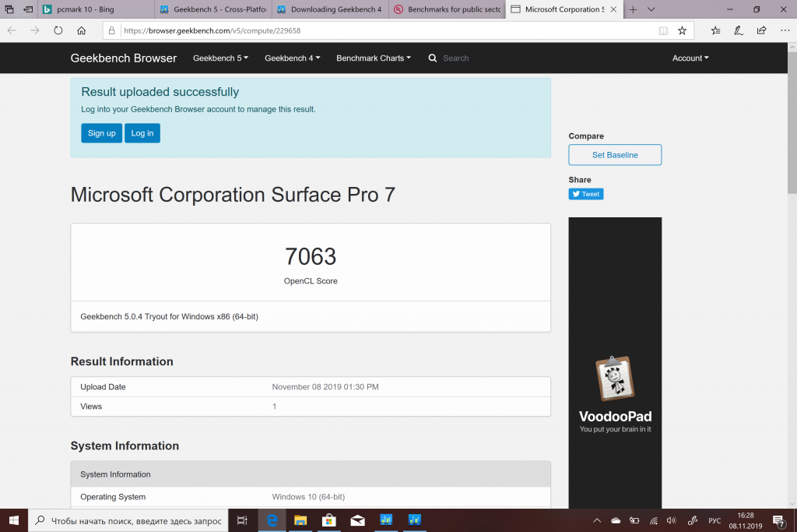This screenshot has height=532, width=797.
Task: Open Task View on the taskbar
Action: click(242, 520)
